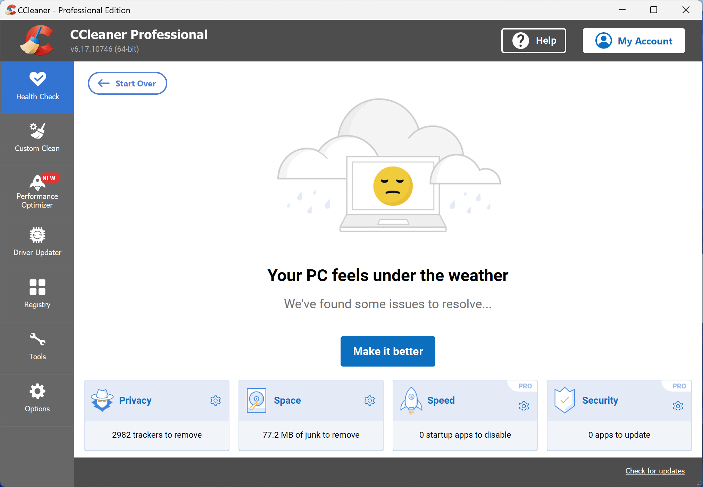This screenshot has width=703, height=487.
Task: Click the Start Over button
Action: click(127, 83)
